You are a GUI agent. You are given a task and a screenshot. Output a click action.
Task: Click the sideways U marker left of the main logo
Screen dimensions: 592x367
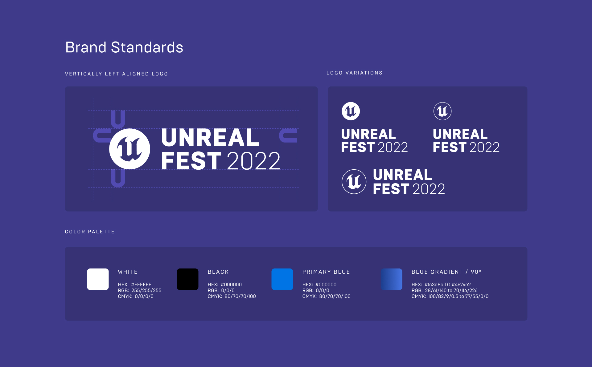tap(102, 136)
